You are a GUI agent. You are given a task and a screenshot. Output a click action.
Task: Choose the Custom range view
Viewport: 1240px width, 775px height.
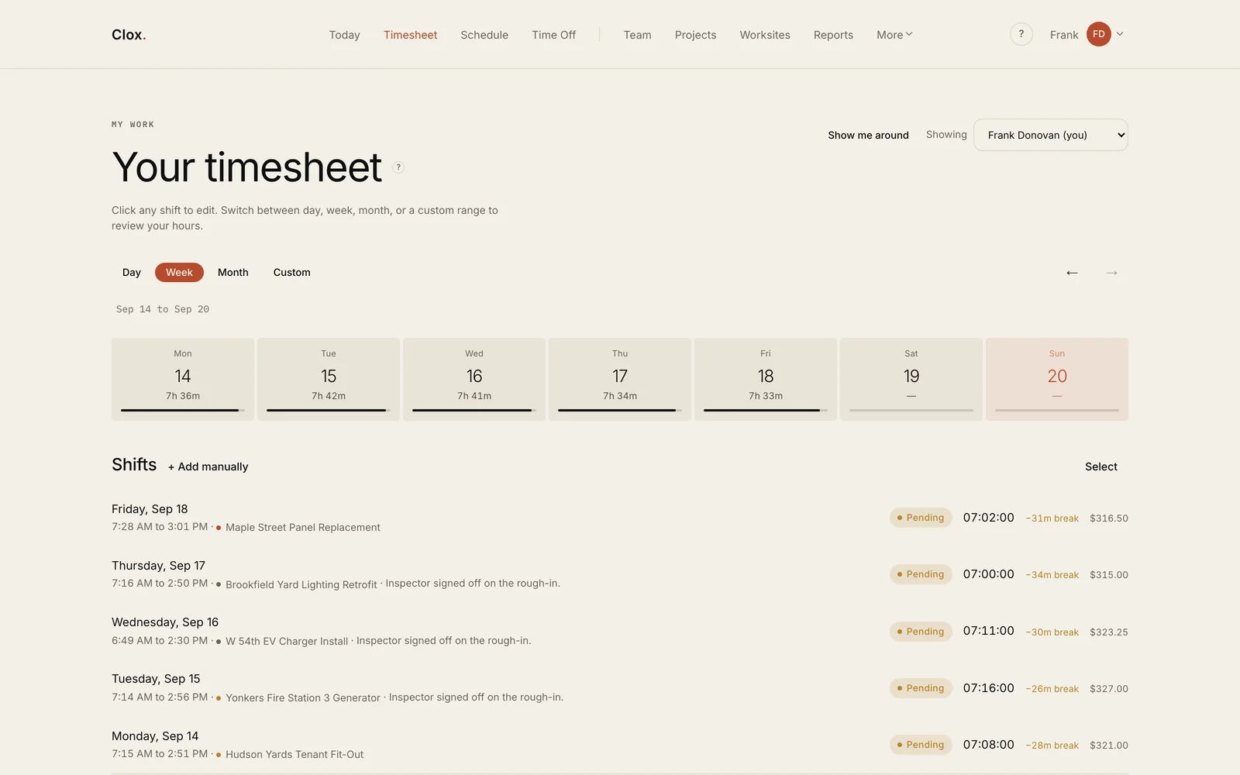(x=292, y=273)
